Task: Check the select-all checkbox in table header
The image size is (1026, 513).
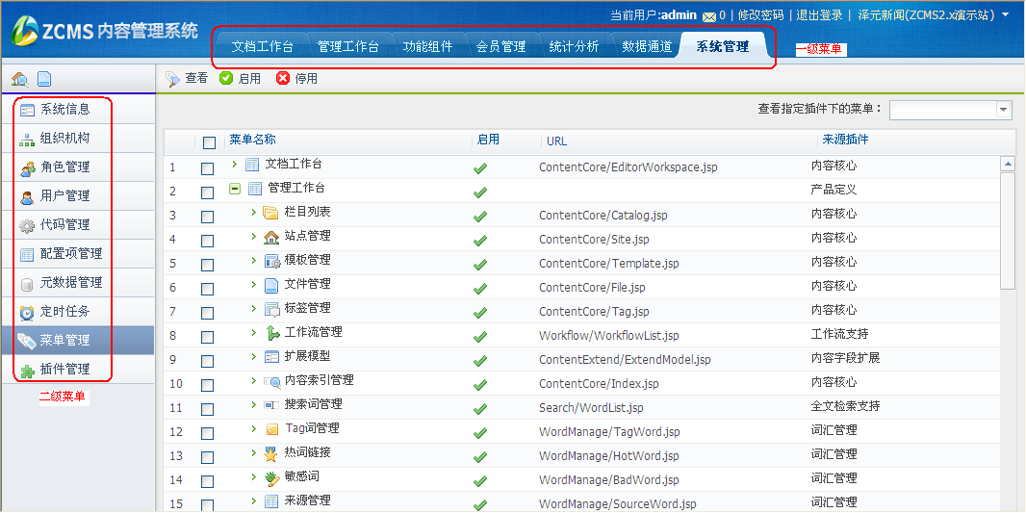Action: [x=209, y=142]
